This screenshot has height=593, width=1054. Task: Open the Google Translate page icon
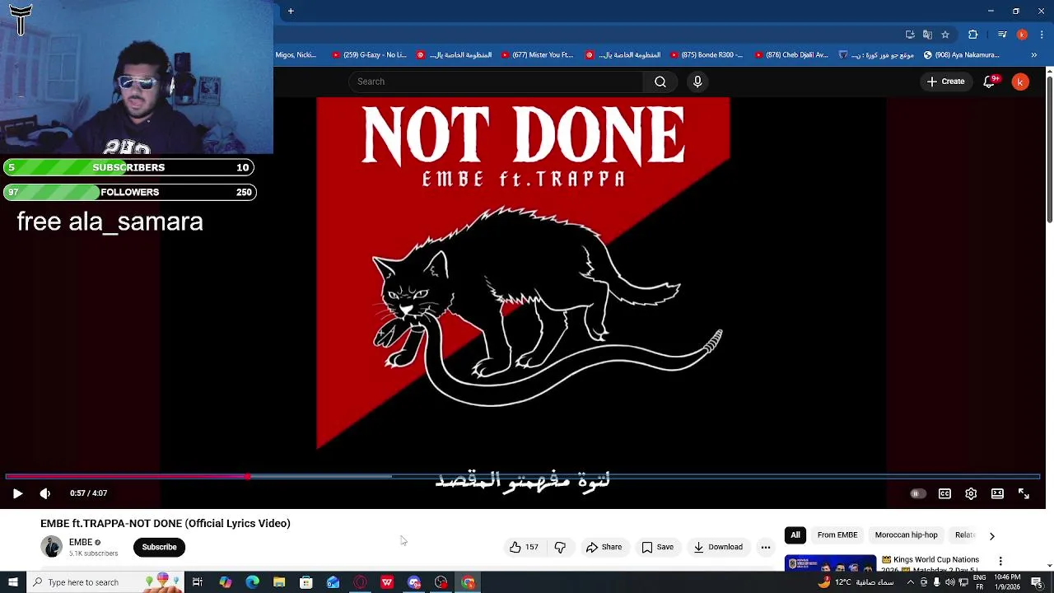[x=927, y=35]
